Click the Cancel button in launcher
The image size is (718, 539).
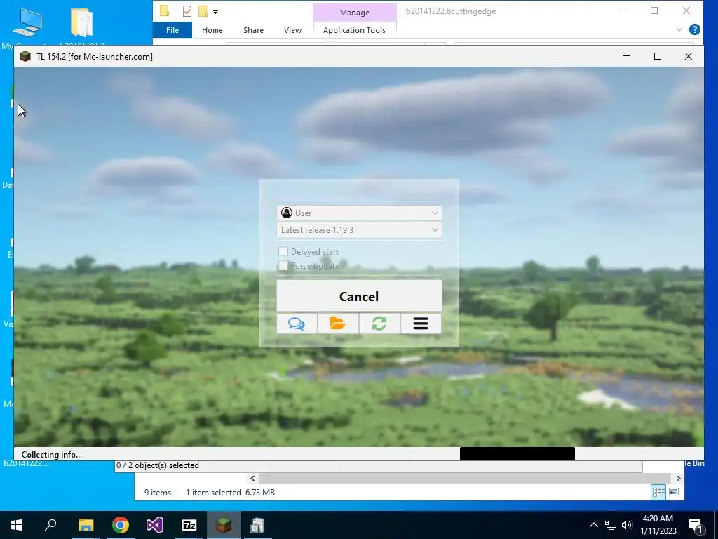point(359,296)
